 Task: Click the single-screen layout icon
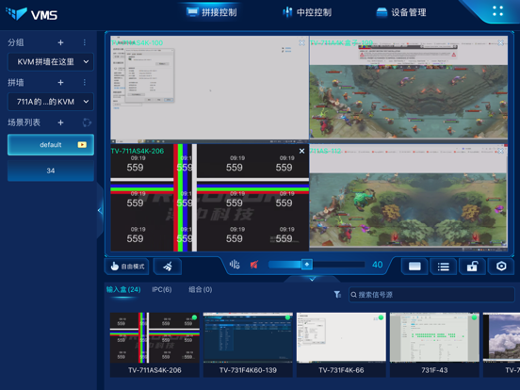pyautogui.click(x=414, y=267)
